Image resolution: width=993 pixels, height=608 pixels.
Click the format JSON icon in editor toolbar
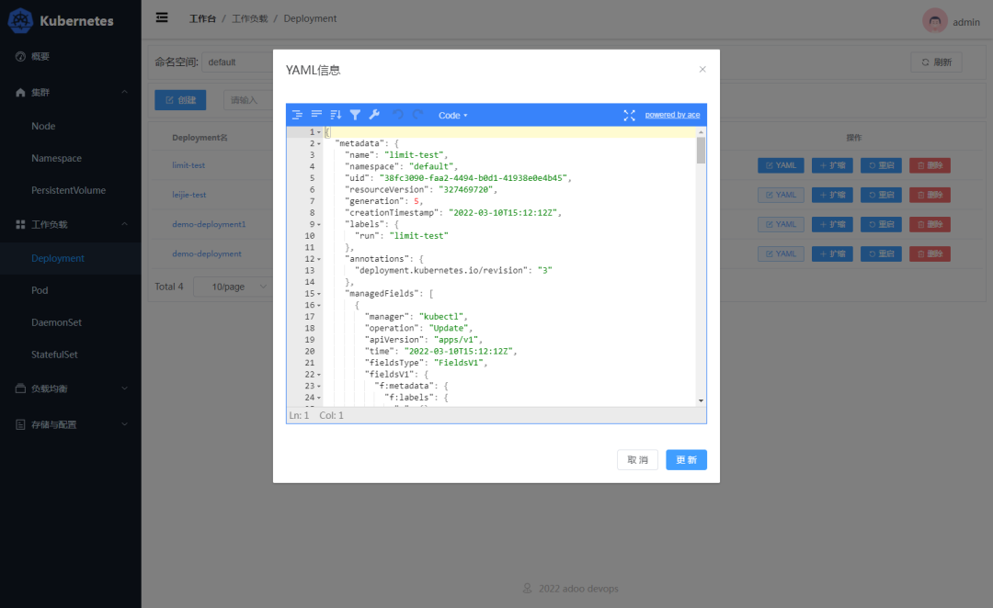pos(297,115)
